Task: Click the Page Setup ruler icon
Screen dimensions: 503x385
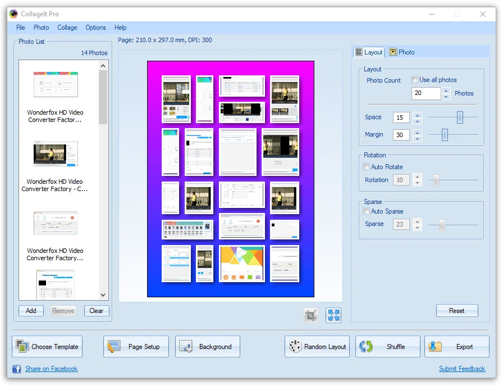Action: pyautogui.click(x=114, y=346)
